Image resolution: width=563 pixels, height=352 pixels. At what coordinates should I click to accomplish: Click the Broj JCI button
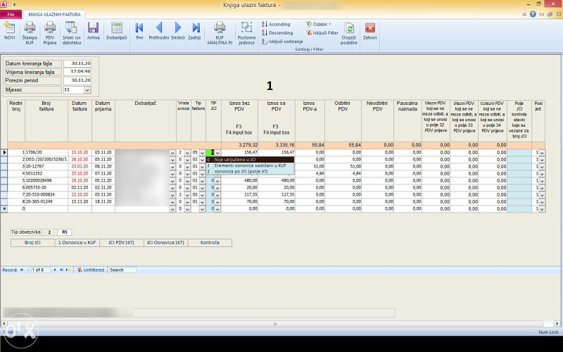tap(32, 243)
